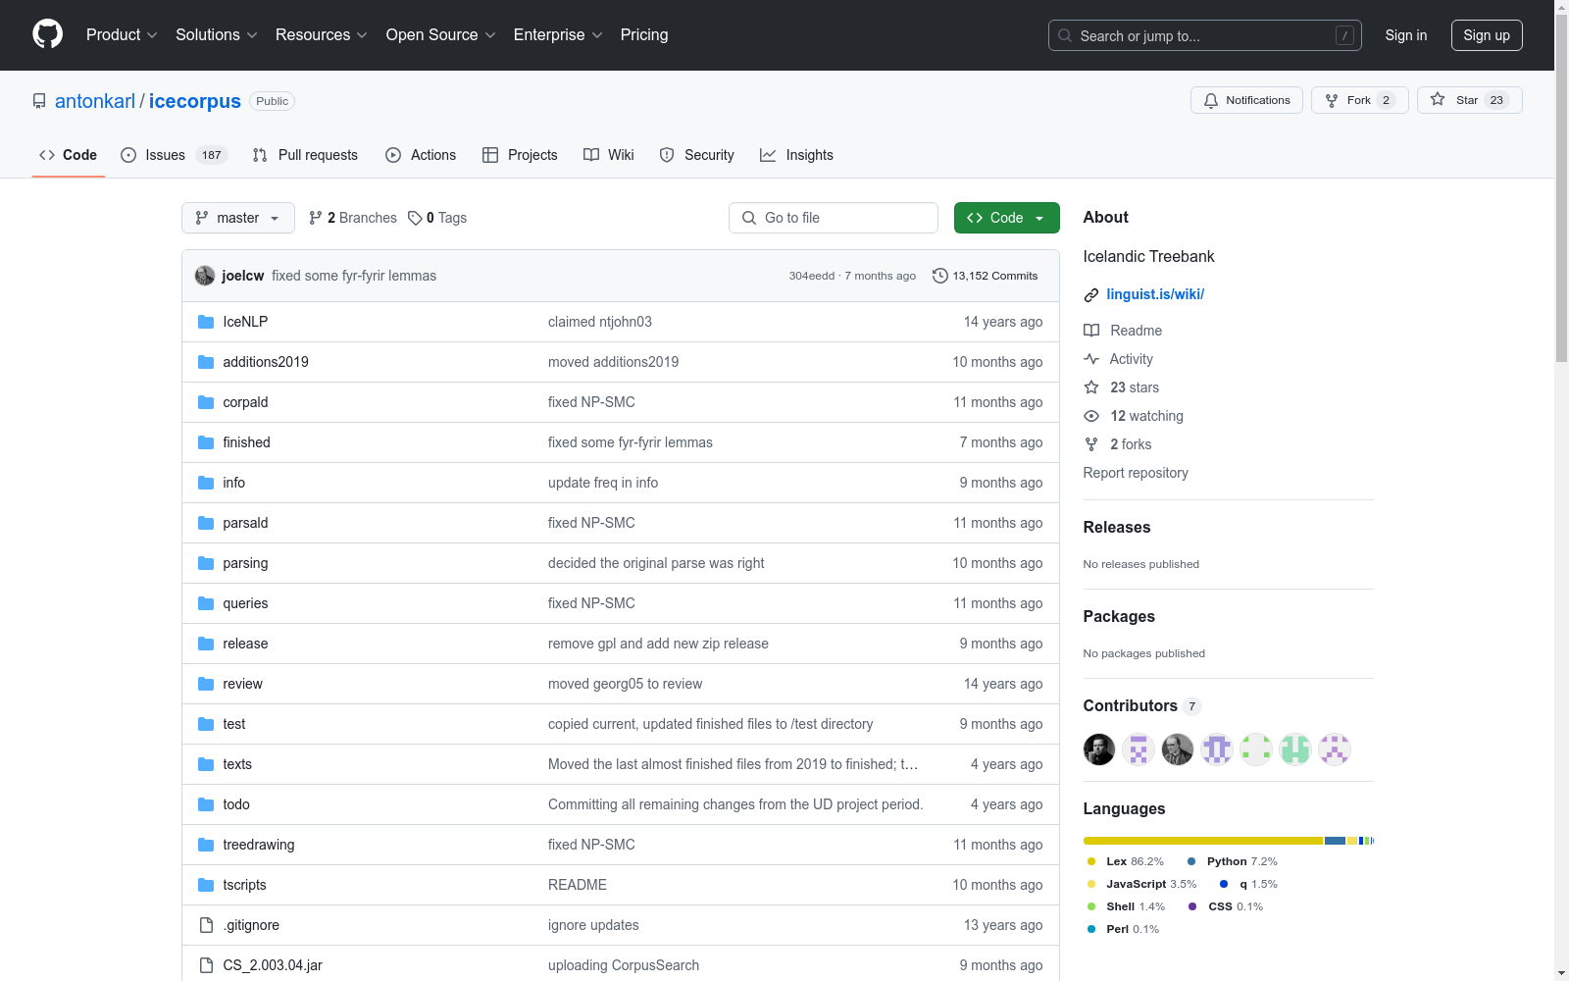The width and height of the screenshot is (1569, 981).
Task: Click the Fork icon in header
Action: [x=1332, y=100]
